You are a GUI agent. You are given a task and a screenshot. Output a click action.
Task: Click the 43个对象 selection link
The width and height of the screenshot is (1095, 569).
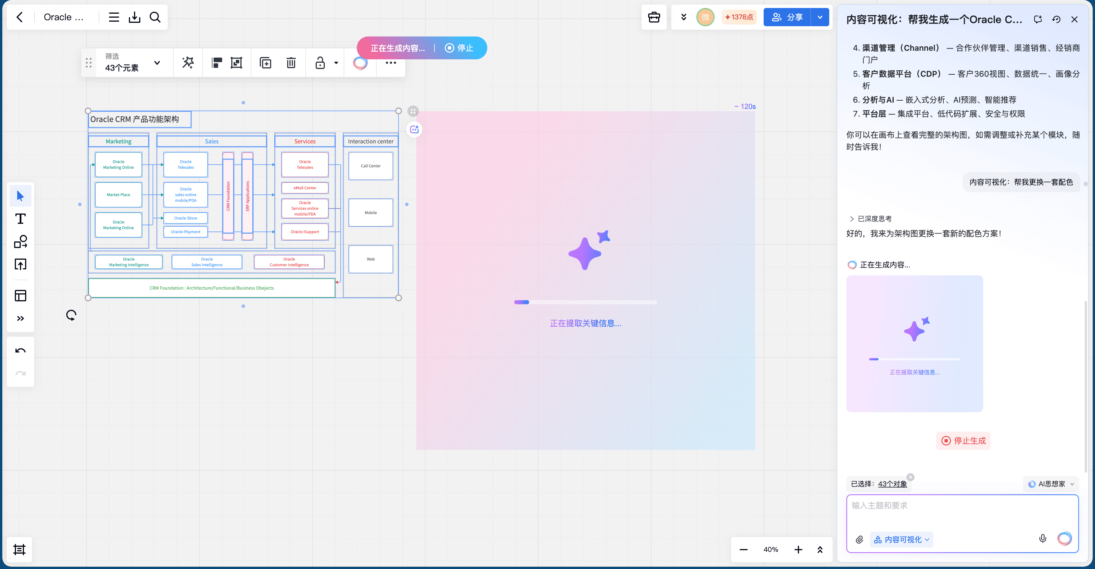pos(892,484)
